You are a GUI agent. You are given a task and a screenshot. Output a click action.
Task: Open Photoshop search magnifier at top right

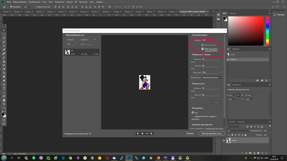pos(273,7)
